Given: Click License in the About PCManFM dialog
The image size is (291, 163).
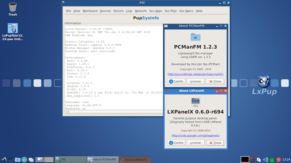Looking at the screenshot, I should (195, 81).
